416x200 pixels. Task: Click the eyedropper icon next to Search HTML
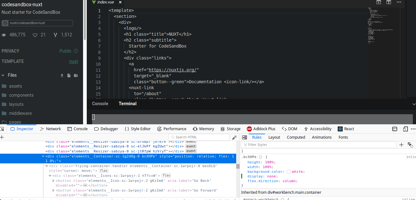tap(234, 137)
